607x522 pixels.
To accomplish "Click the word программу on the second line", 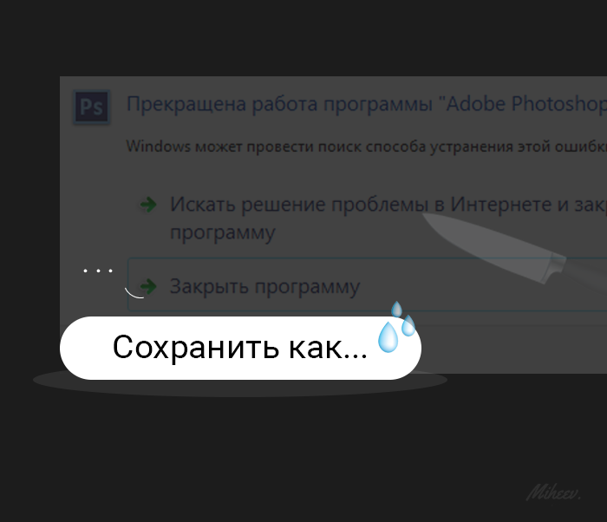I will tap(223, 233).
